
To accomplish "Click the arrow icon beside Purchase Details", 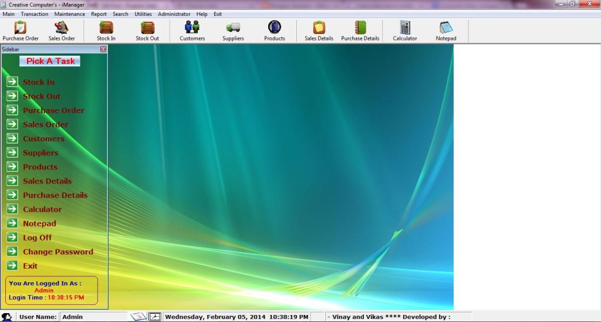I will coord(12,195).
